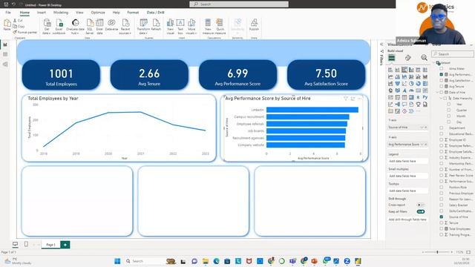Choose the Pie chart visual icon

coord(411,84)
